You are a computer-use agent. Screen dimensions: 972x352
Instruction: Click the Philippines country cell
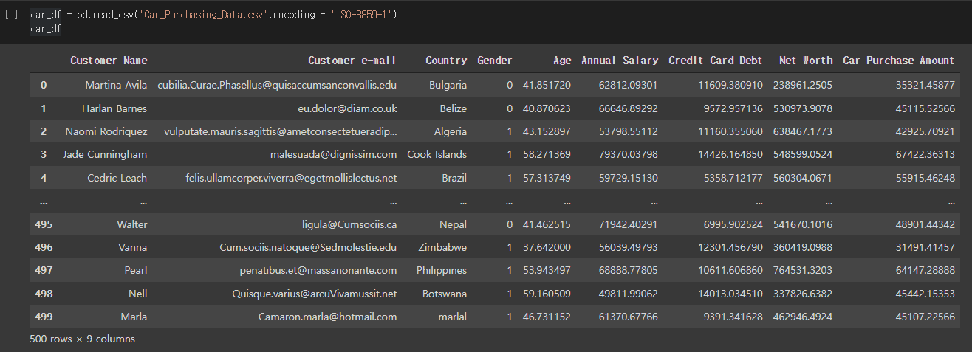(442, 271)
